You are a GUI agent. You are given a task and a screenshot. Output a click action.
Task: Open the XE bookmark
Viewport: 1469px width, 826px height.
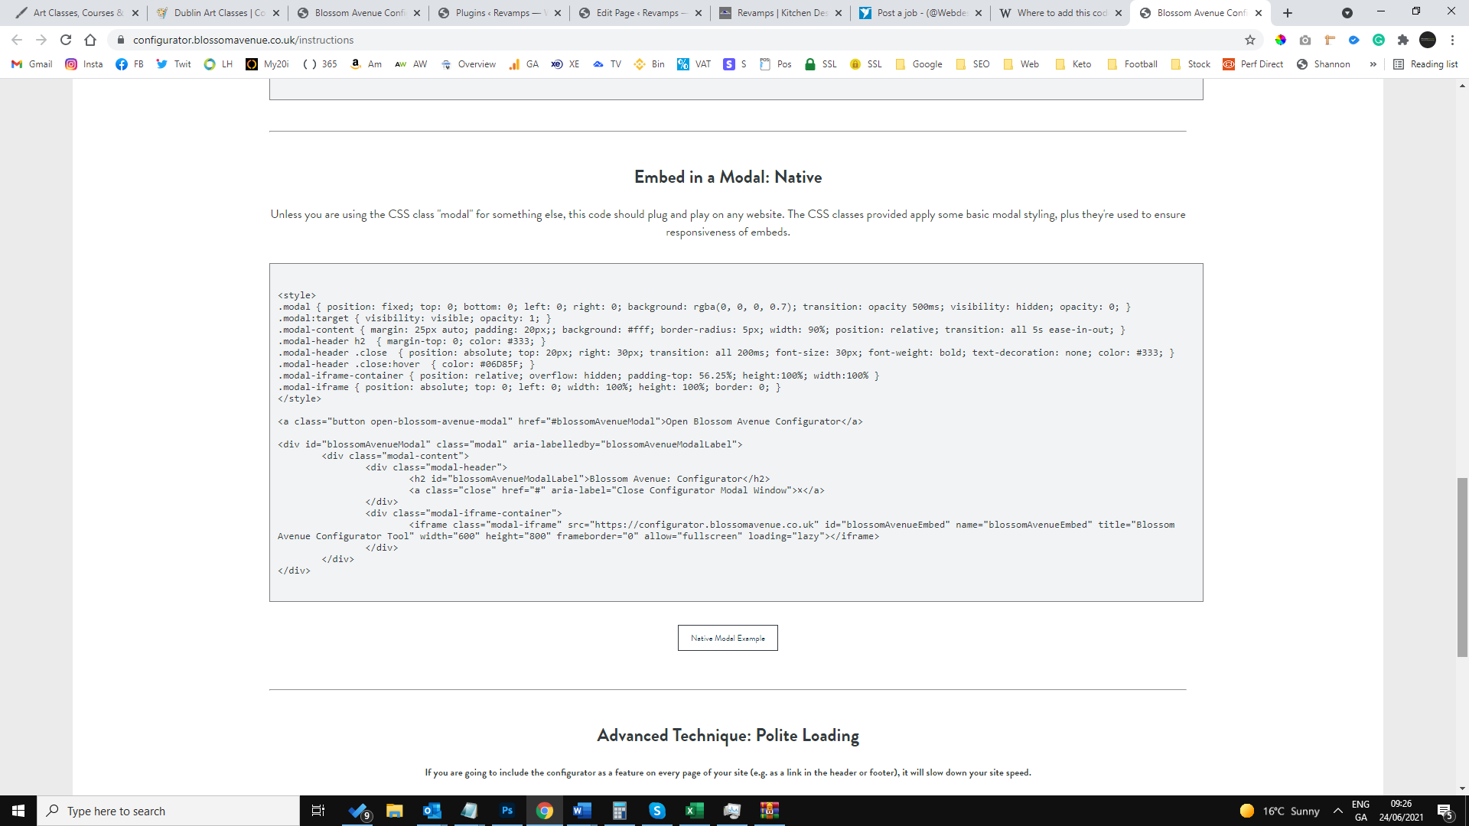[x=565, y=64]
